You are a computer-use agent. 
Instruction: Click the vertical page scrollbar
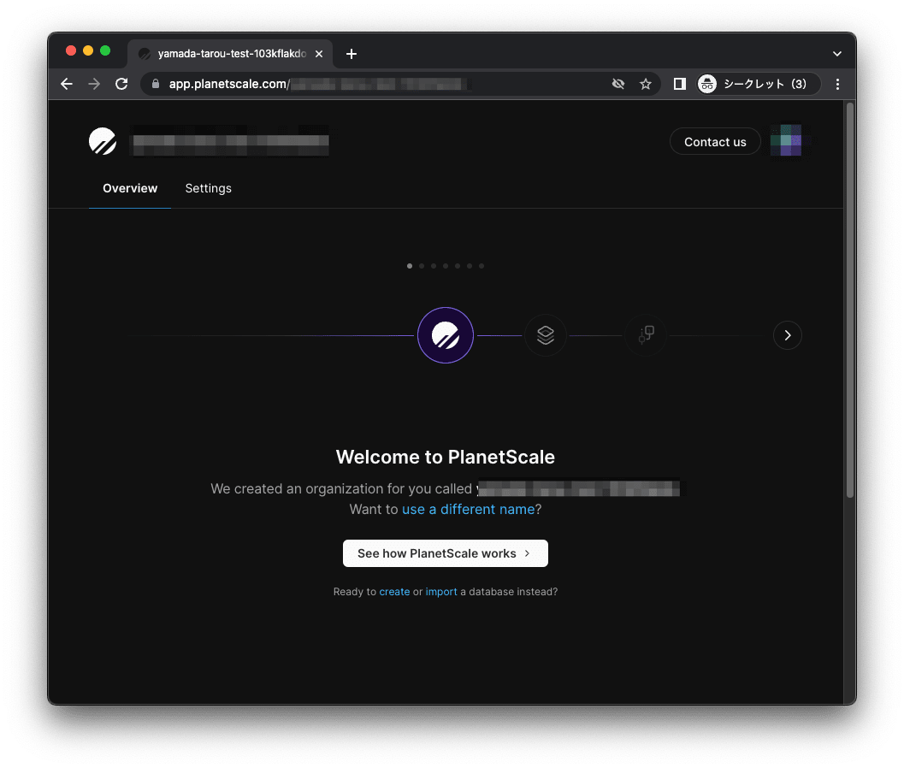tap(850, 300)
